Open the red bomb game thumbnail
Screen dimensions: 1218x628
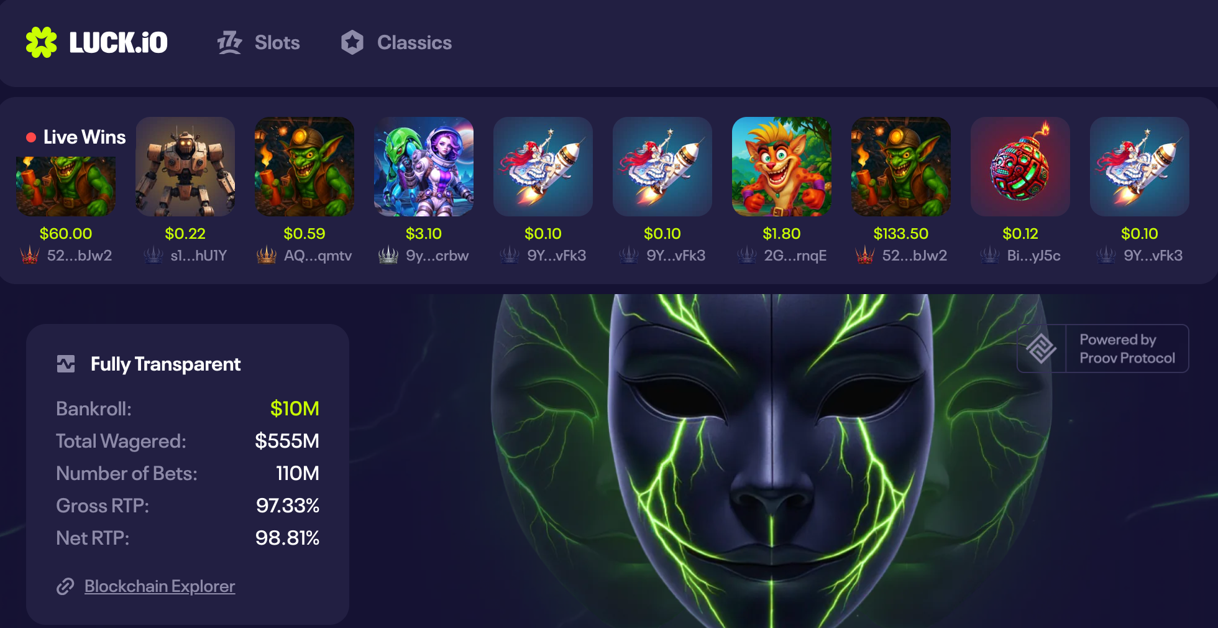coord(1020,167)
